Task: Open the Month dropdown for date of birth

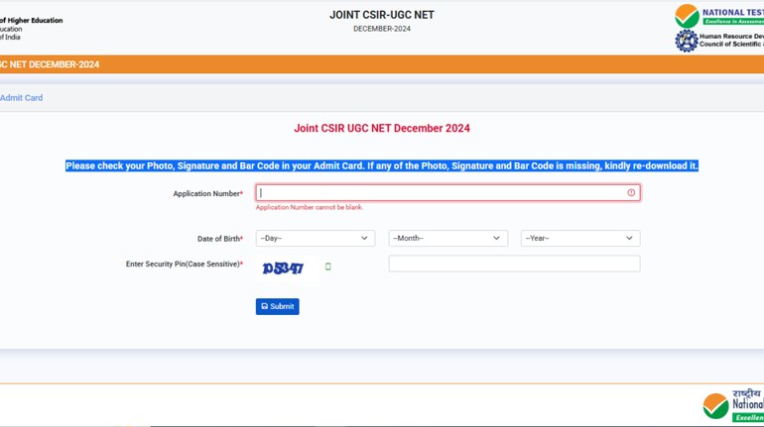Action: pyautogui.click(x=447, y=239)
